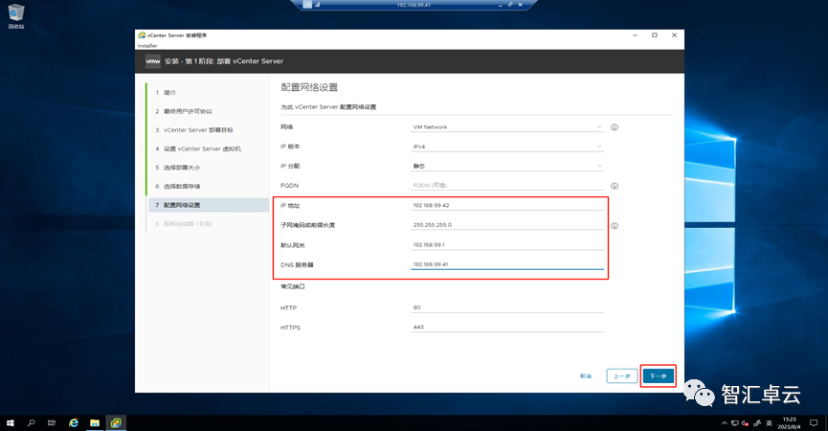This screenshot has height=431, width=828.
Task: Click the info icon beside FQDN field
Action: pos(615,186)
